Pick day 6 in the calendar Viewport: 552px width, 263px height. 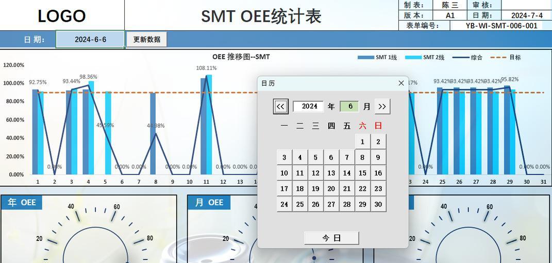point(331,157)
